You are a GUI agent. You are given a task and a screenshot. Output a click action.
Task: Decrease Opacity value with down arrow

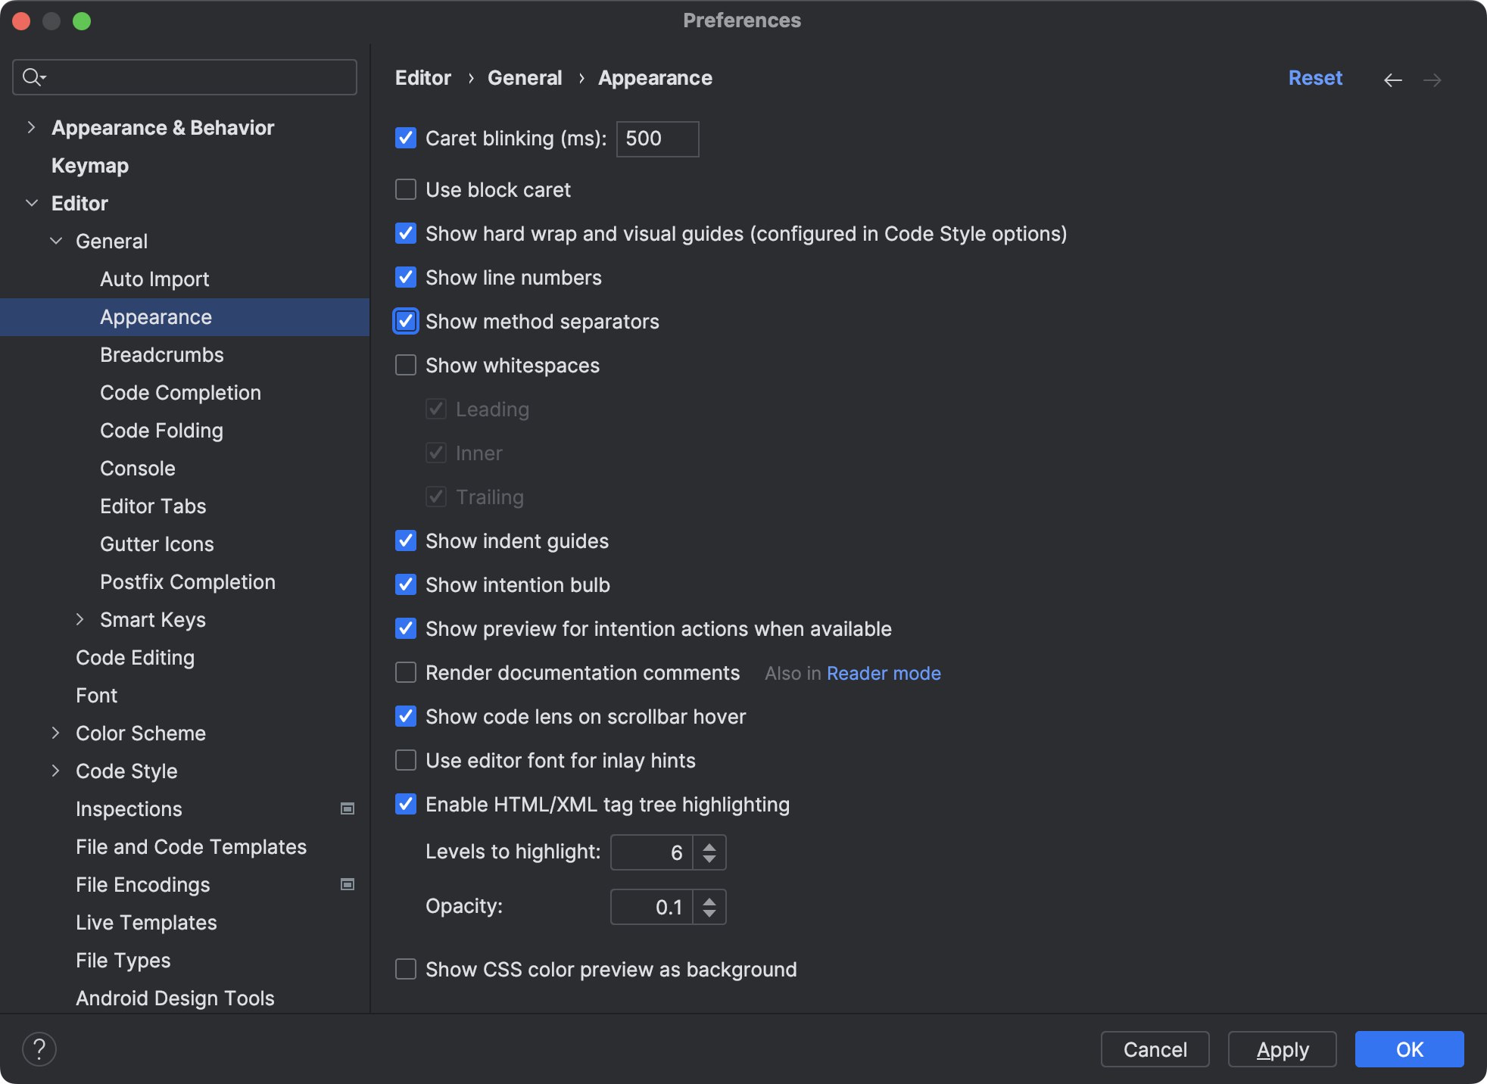(709, 913)
